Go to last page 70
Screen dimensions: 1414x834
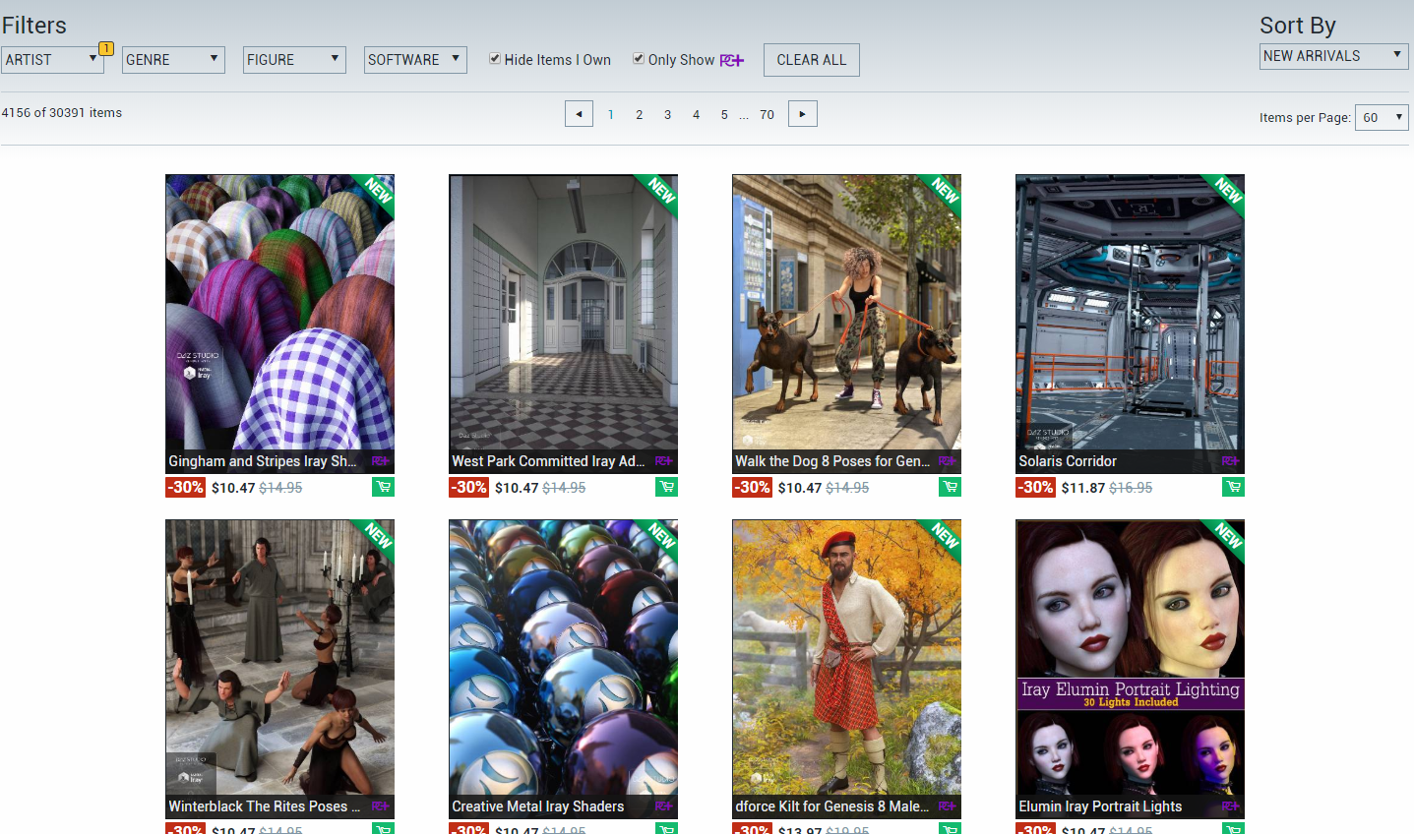click(x=767, y=115)
